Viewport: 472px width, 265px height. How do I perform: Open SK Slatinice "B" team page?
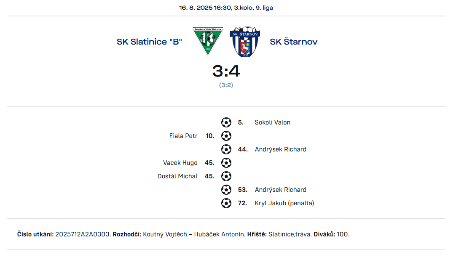pos(149,42)
